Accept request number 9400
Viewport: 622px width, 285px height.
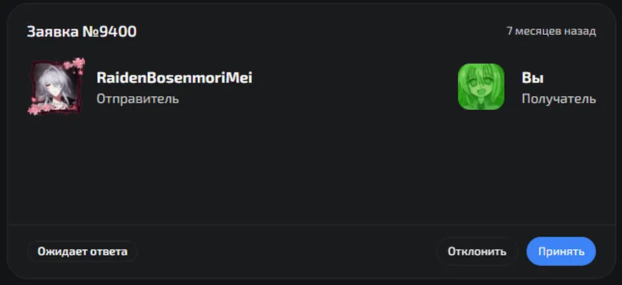[561, 252]
